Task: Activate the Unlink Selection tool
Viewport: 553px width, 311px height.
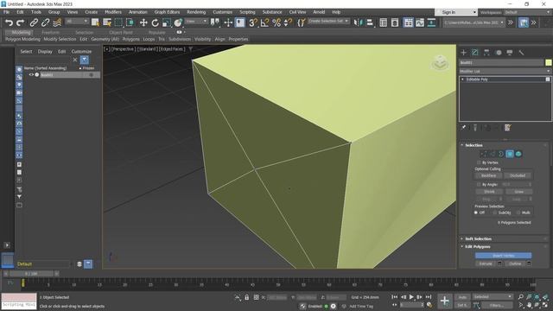Action: click(45, 23)
